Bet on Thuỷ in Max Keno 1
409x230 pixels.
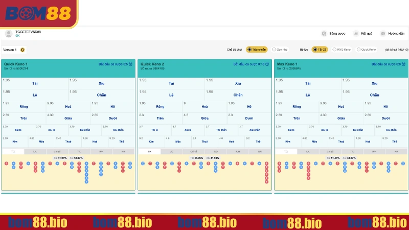(341, 142)
